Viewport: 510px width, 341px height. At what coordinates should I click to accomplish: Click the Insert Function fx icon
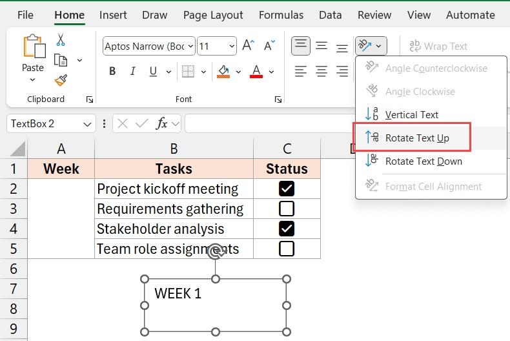click(162, 123)
